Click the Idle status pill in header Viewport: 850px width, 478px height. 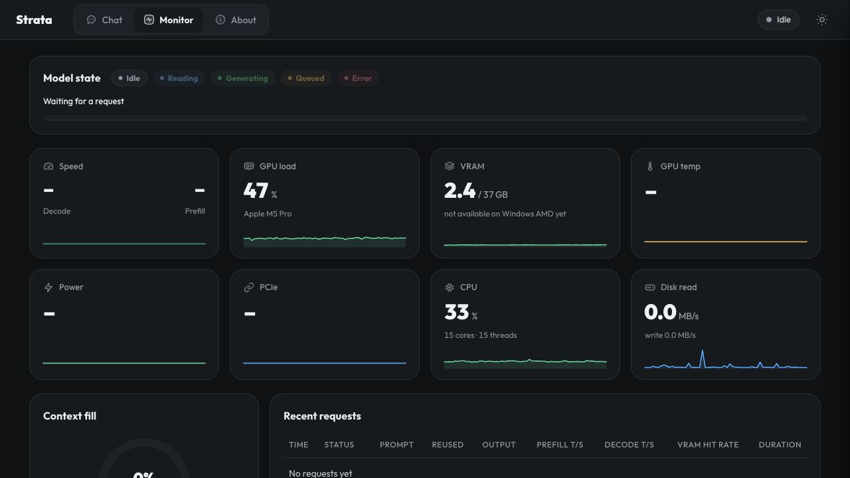click(778, 20)
